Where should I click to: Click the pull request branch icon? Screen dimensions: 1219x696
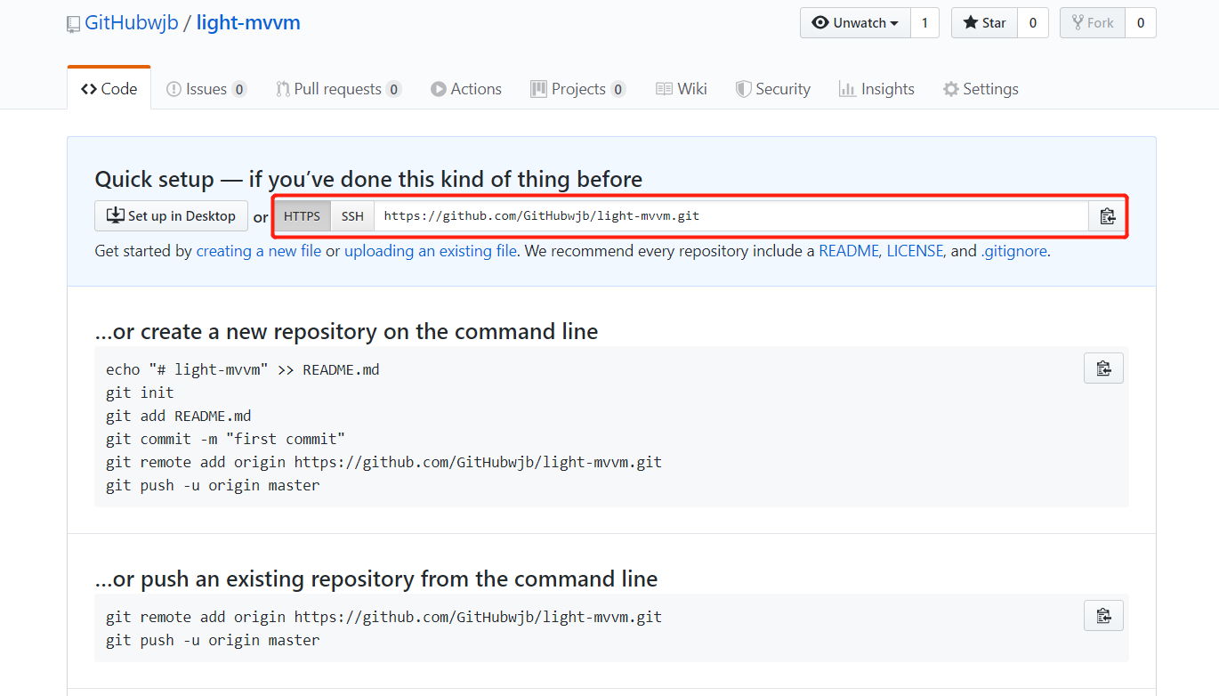(282, 89)
